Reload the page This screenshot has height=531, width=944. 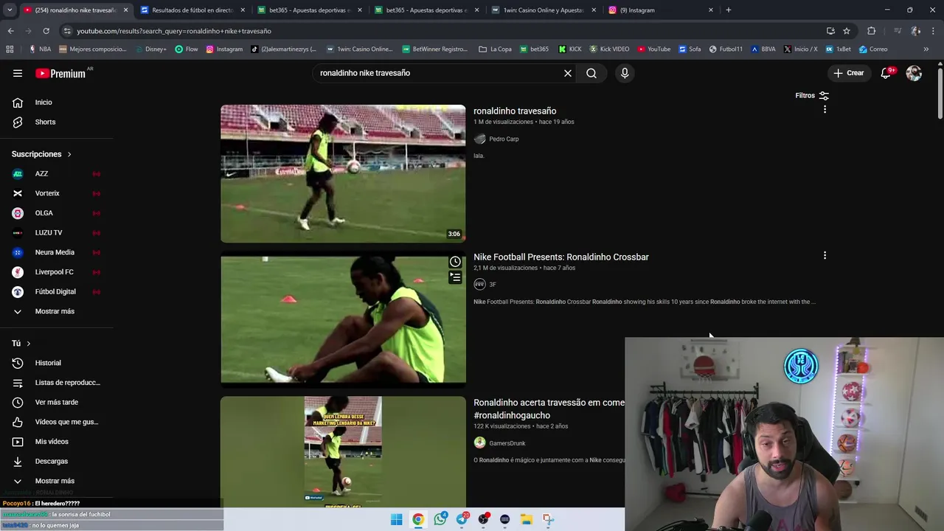point(46,31)
